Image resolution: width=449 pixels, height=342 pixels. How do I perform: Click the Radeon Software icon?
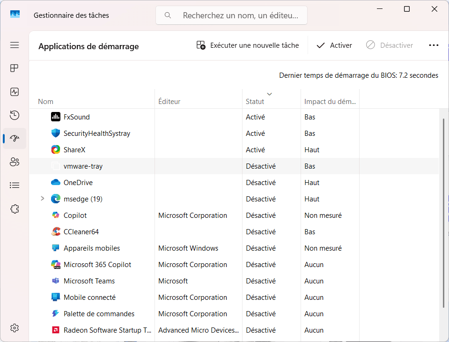(56, 330)
